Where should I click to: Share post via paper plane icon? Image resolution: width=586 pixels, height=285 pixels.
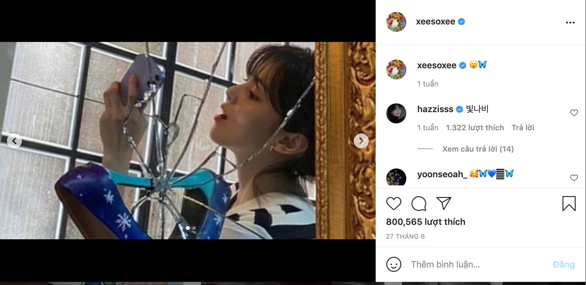tap(444, 204)
